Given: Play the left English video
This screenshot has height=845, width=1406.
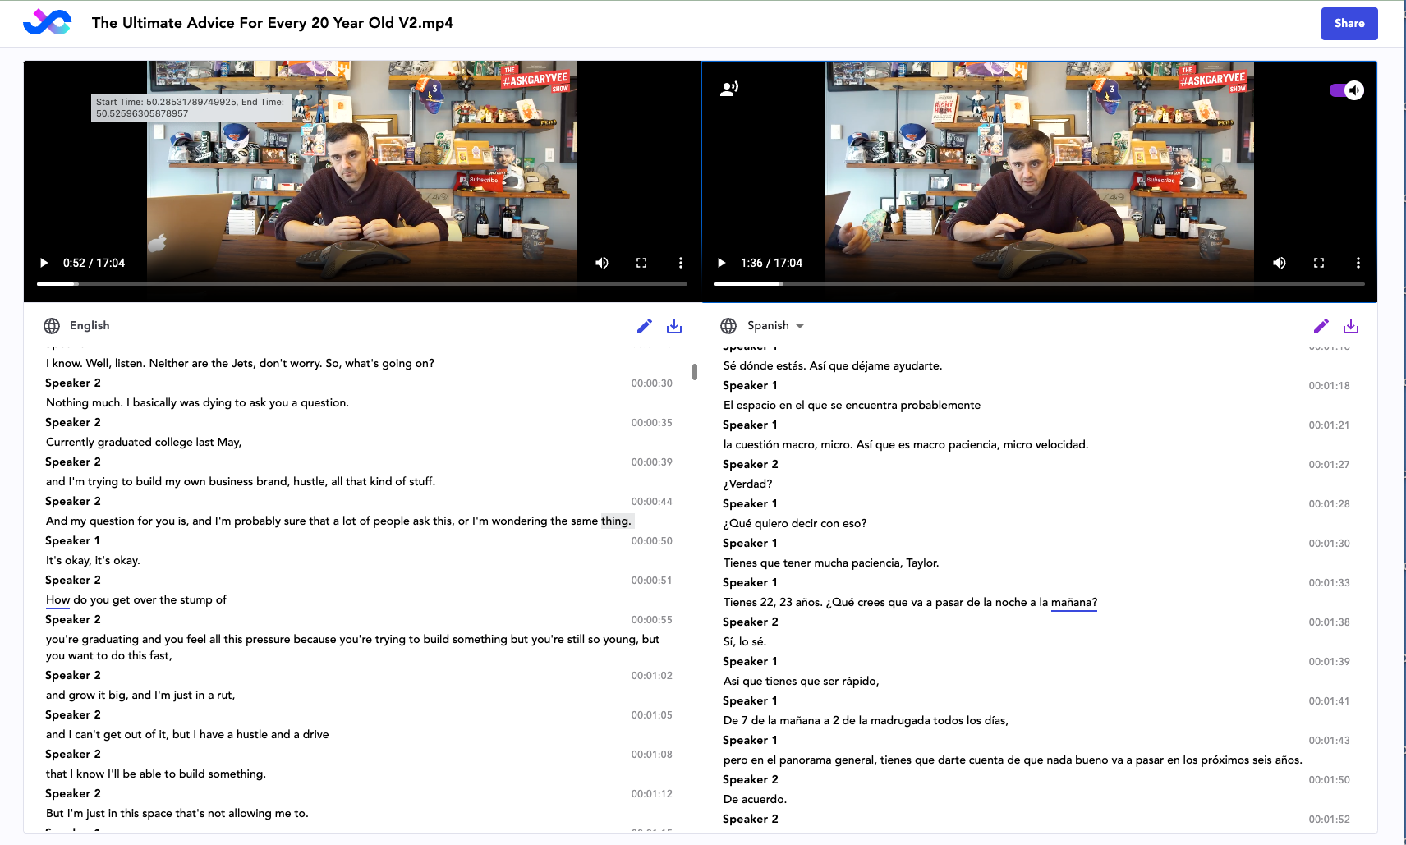Looking at the screenshot, I should click(x=44, y=263).
